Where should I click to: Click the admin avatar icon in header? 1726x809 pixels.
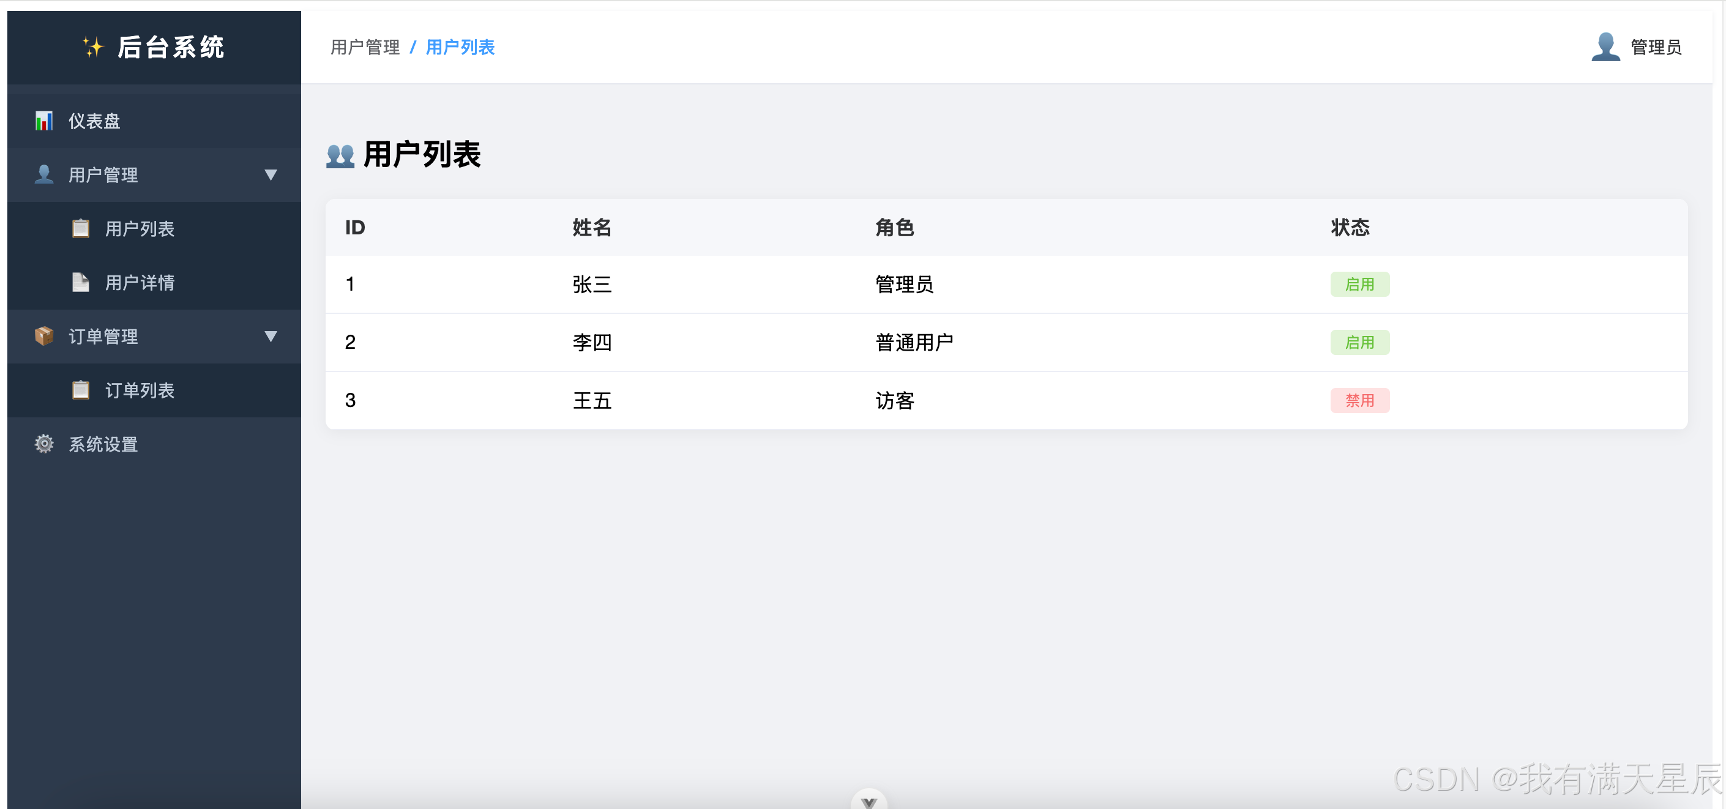point(1605,47)
